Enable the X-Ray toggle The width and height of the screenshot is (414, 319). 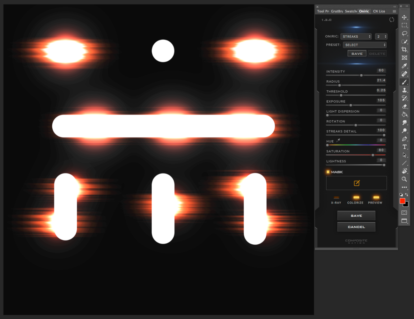pyautogui.click(x=336, y=197)
